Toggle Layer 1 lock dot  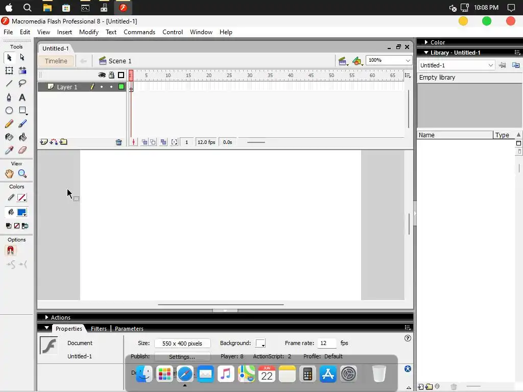[111, 87]
